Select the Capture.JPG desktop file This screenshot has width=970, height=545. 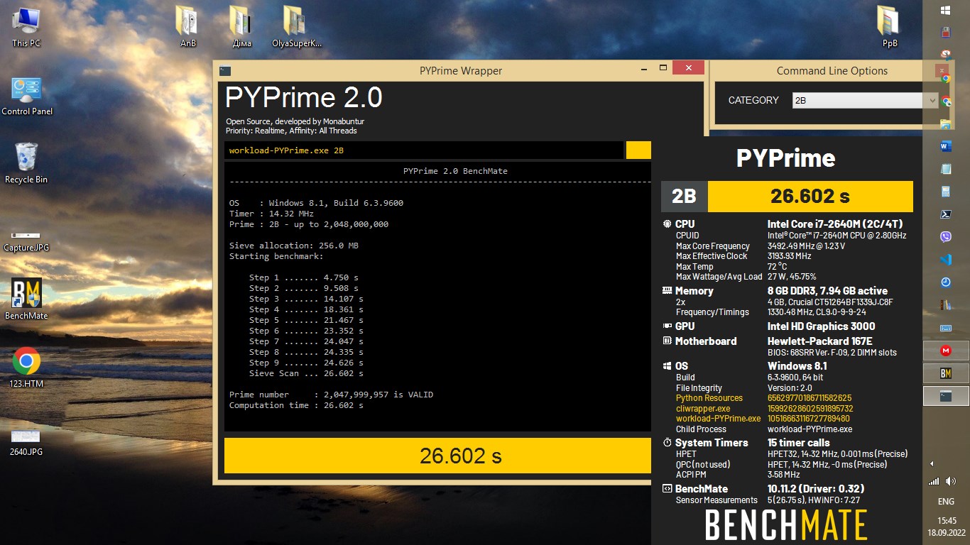click(26, 241)
